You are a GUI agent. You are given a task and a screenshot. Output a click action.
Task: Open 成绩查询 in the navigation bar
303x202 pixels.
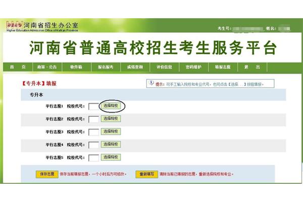(x=135, y=67)
